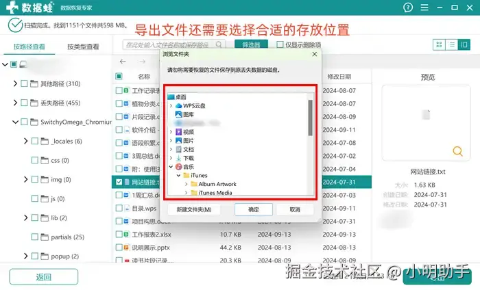This screenshot has height=290, width=480.
Task: Check the _locales (6) checkbox
Action: point(35,141)
